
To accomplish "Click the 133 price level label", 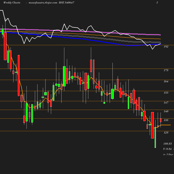I will 166,120.
